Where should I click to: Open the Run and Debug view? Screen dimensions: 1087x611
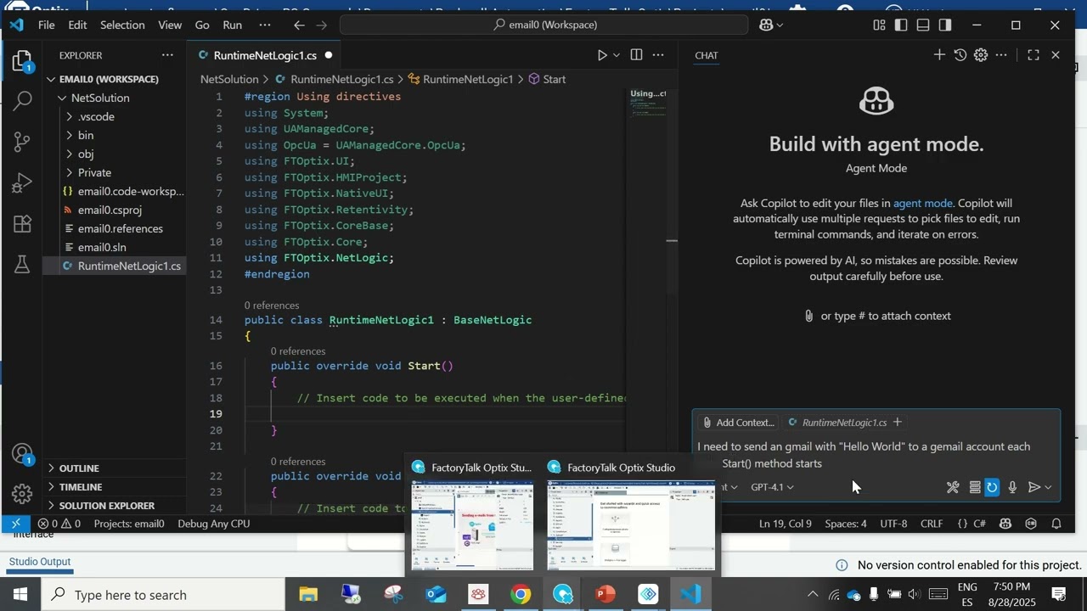pyautogui.click(x=22, y=183)
